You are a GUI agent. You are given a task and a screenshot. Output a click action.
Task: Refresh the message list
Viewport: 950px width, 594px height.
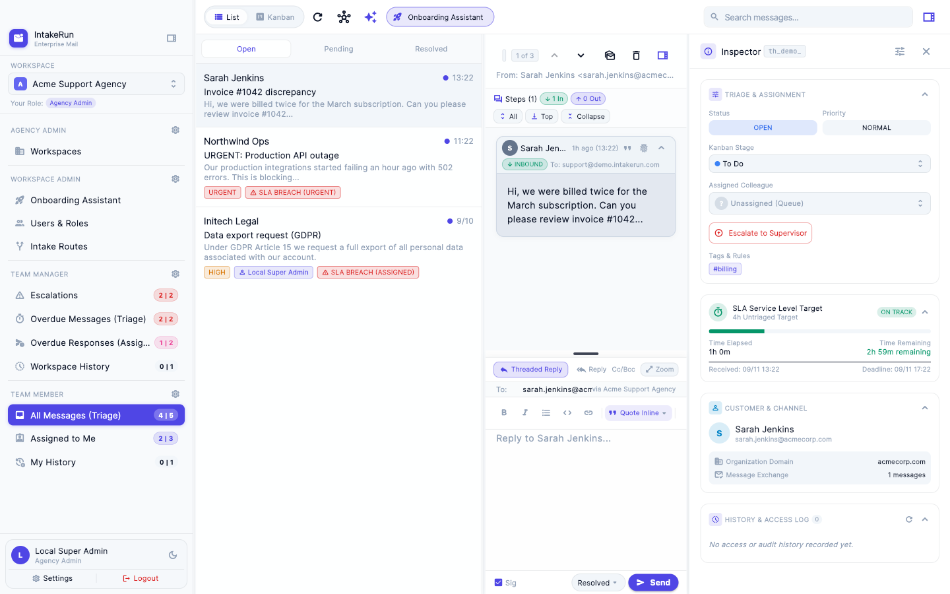(317, 17)
